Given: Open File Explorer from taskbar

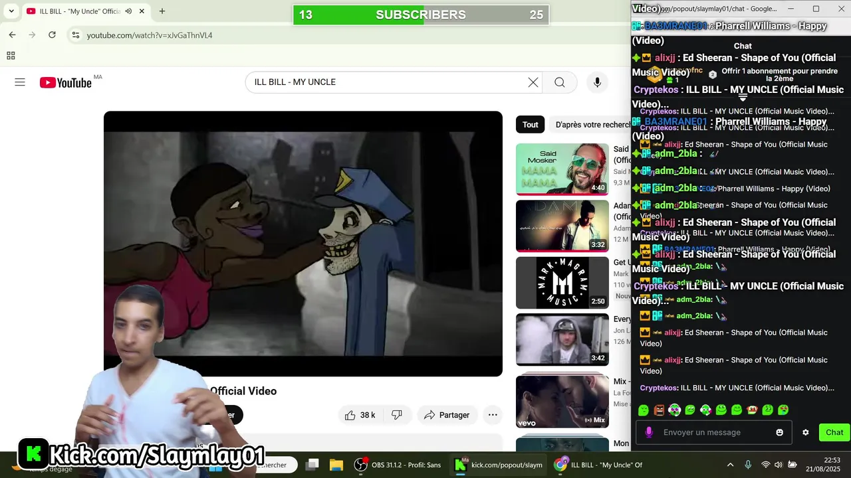Looking at the screenshot, I should [336, 465].
